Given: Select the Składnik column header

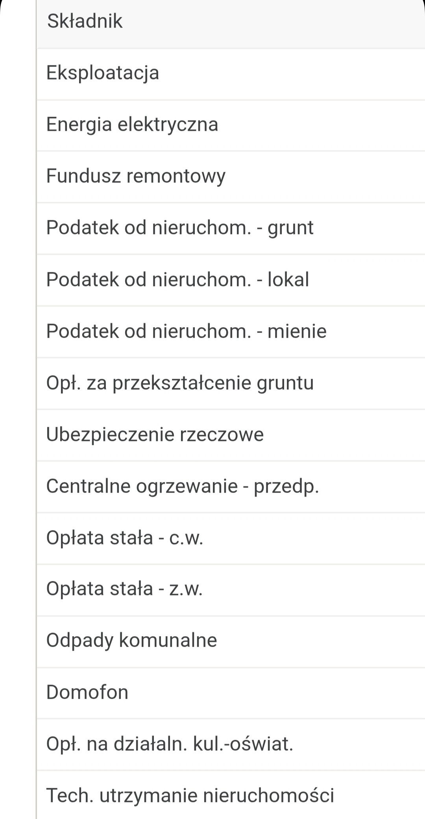Looking at the screenshot, I should 231,24.
